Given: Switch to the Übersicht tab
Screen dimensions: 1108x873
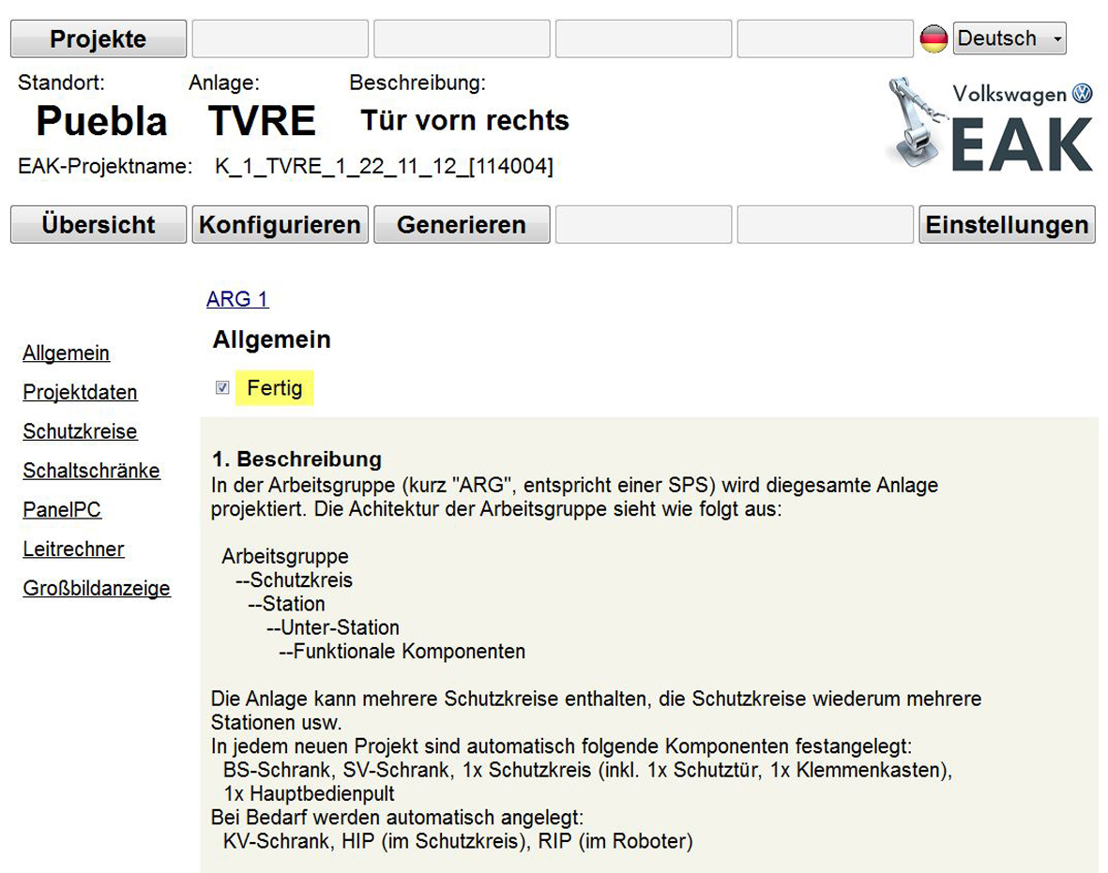Looking at the screenshot, I should click(x=99, y=225).
